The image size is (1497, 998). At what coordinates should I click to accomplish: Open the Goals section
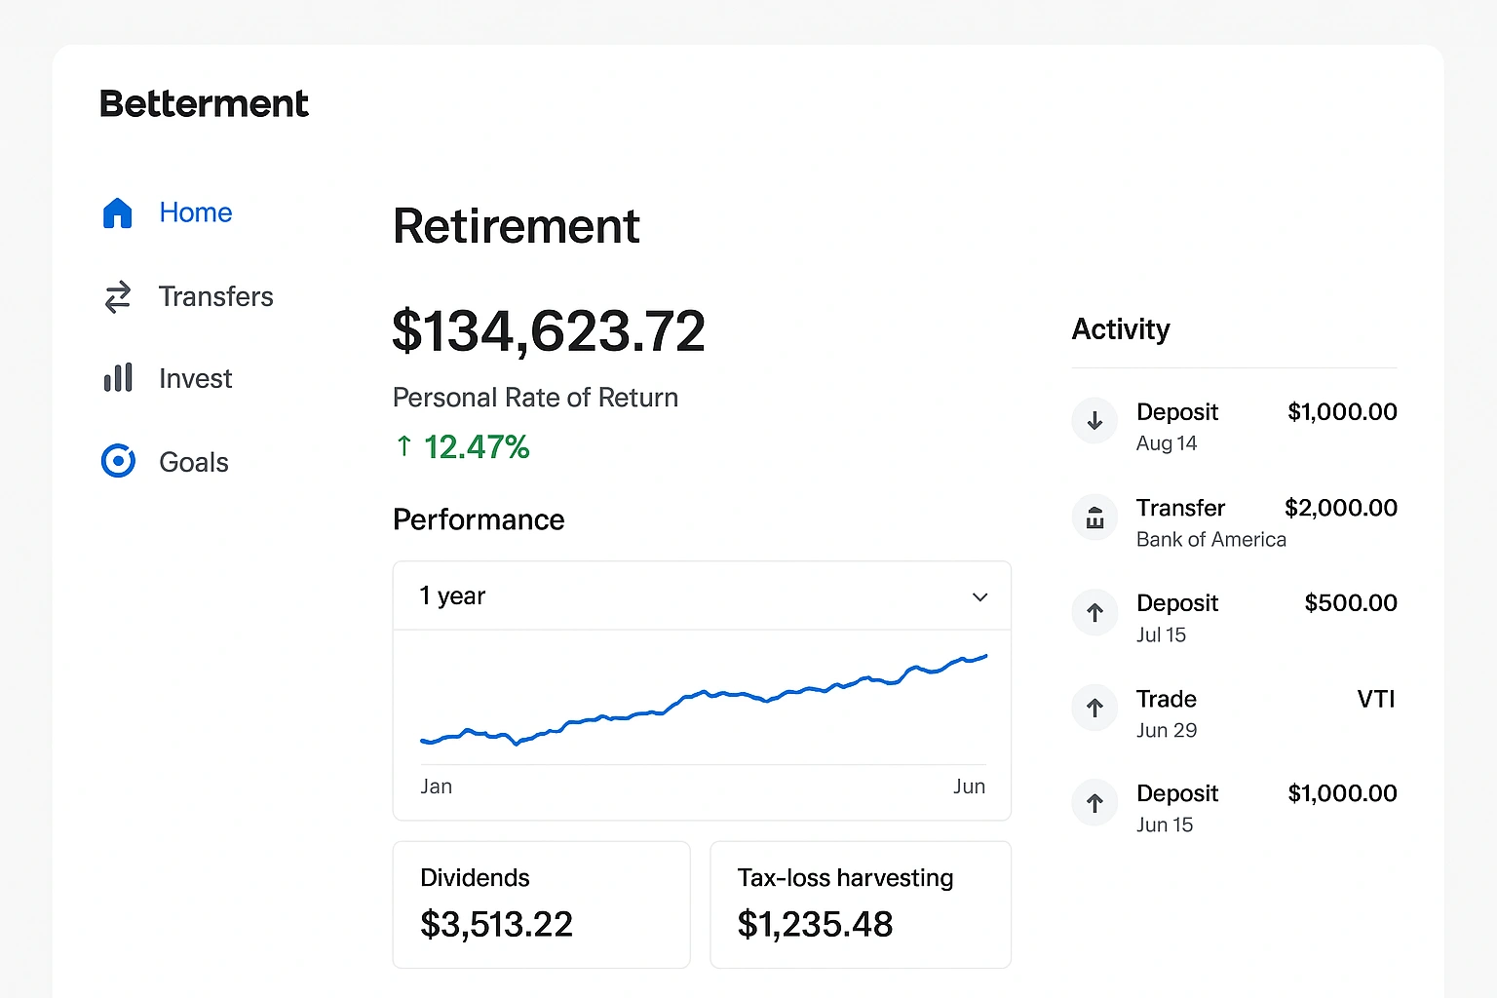pos(193,461)
